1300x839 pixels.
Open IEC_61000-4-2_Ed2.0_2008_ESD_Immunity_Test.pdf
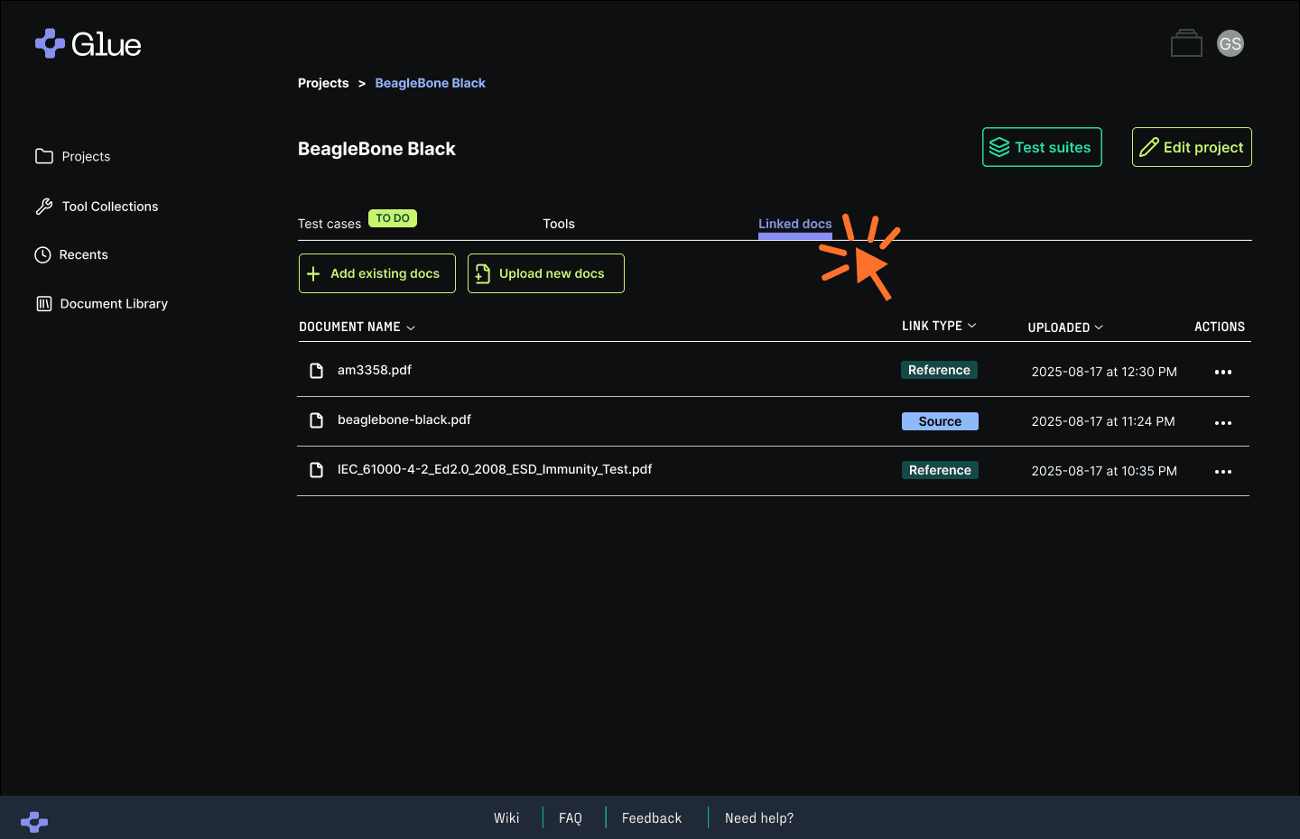tap(495, 469)
